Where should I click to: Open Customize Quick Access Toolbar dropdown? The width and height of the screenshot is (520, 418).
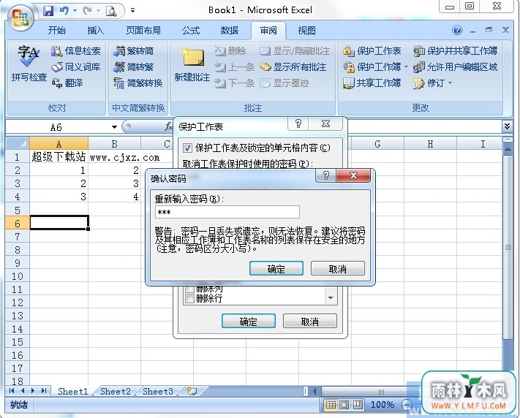pos(132,11)
